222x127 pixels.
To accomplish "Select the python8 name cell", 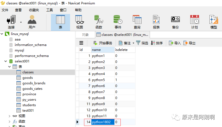I will pos(103,98).
